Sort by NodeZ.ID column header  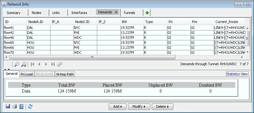click(85, 22)
